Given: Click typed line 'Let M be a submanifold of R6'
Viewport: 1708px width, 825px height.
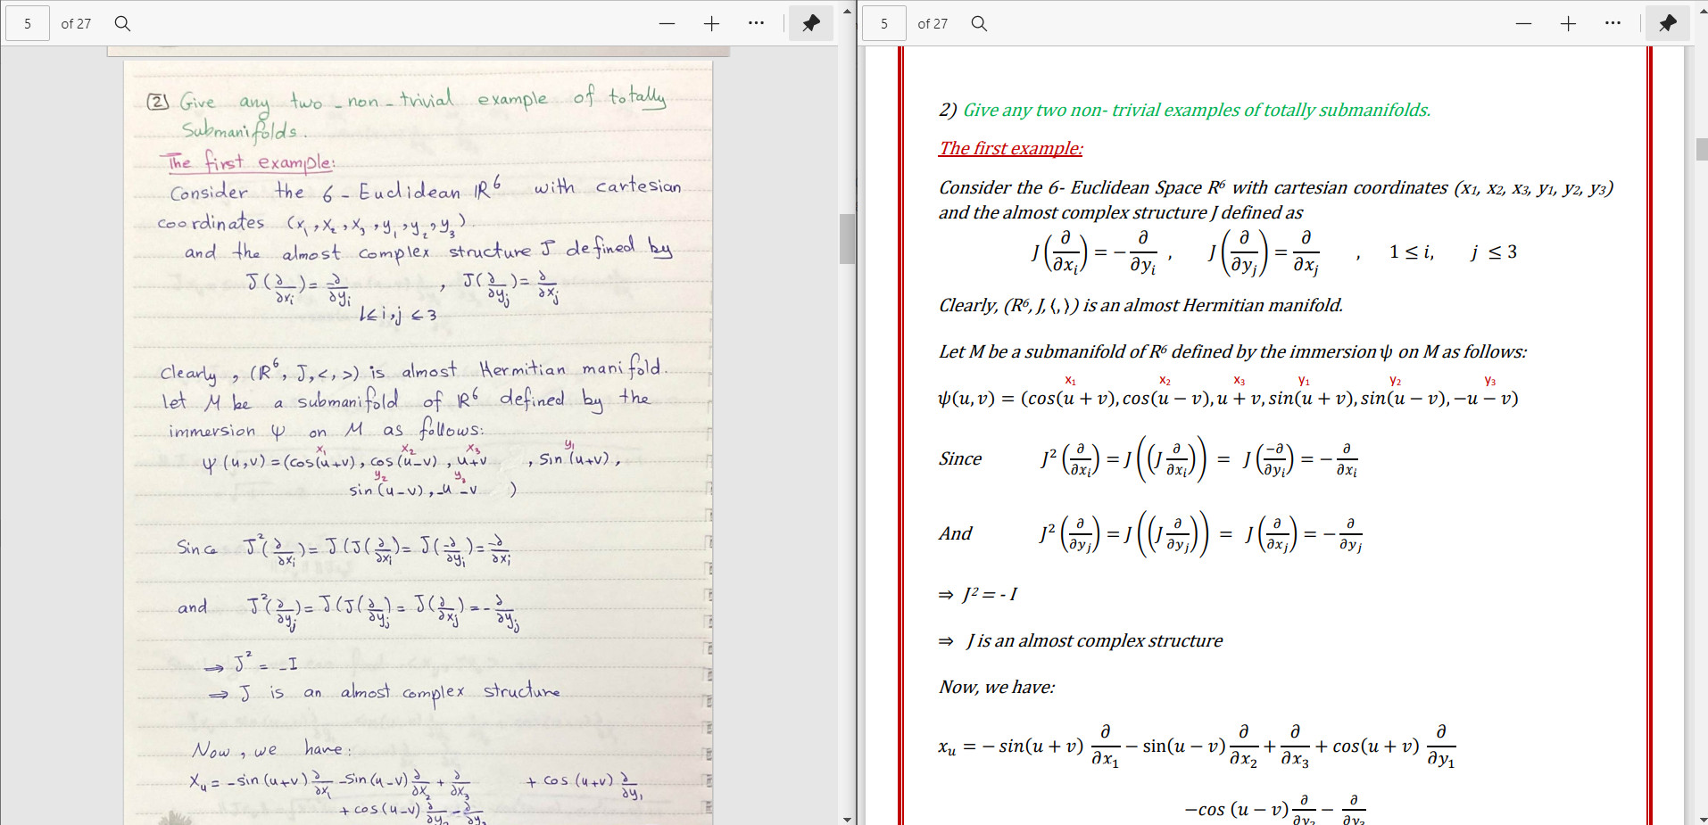Looking at the screenshot, I should 1232,351.
